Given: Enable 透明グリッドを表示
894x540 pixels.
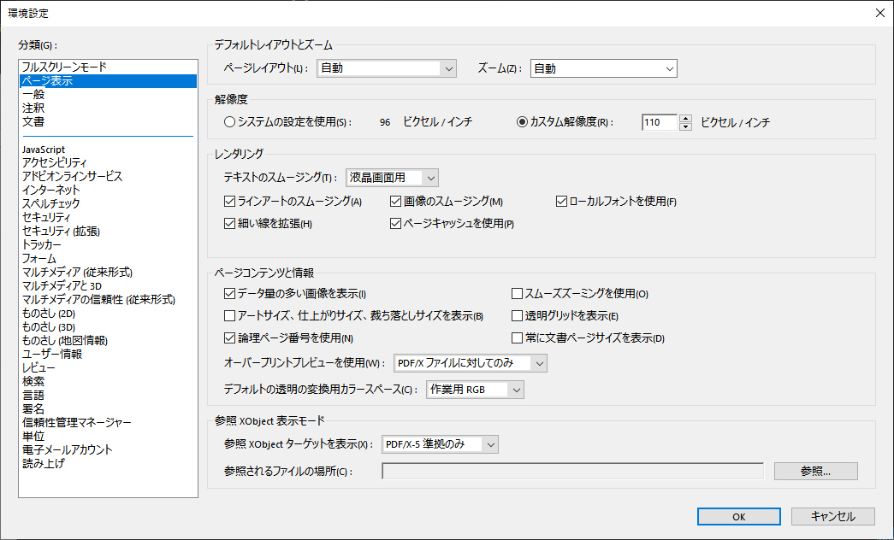Looking at the screenshot, I should (x=516, y=314).
